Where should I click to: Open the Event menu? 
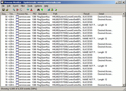click(16, 6)
